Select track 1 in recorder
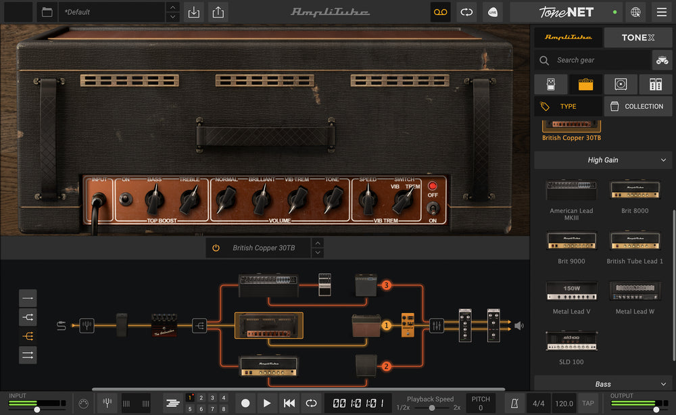Screen dimensions: 676x415 point(190,397)
